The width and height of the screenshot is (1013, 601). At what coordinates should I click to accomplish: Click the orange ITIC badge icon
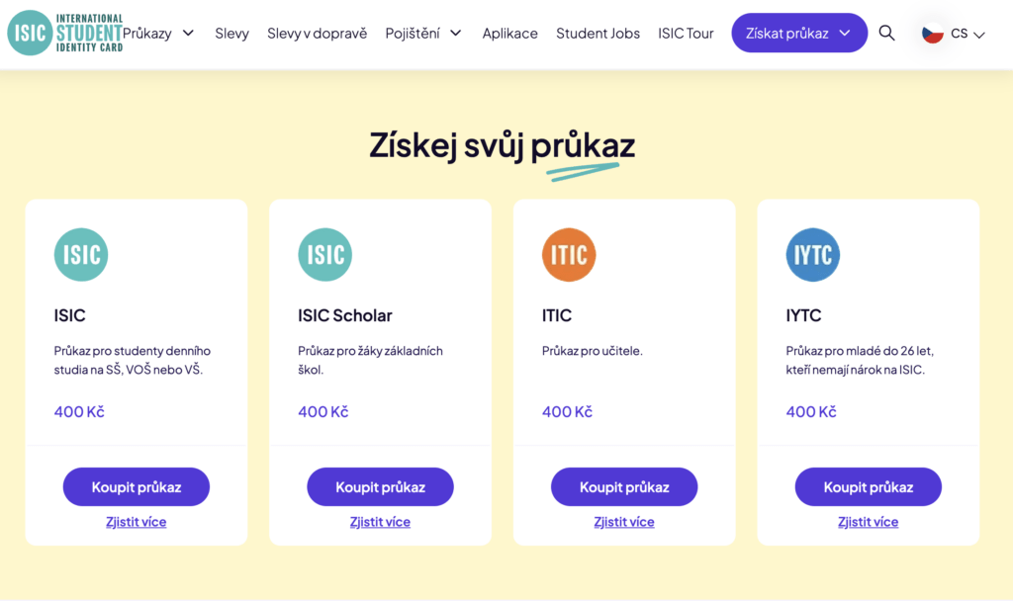(x=569, y=254)
